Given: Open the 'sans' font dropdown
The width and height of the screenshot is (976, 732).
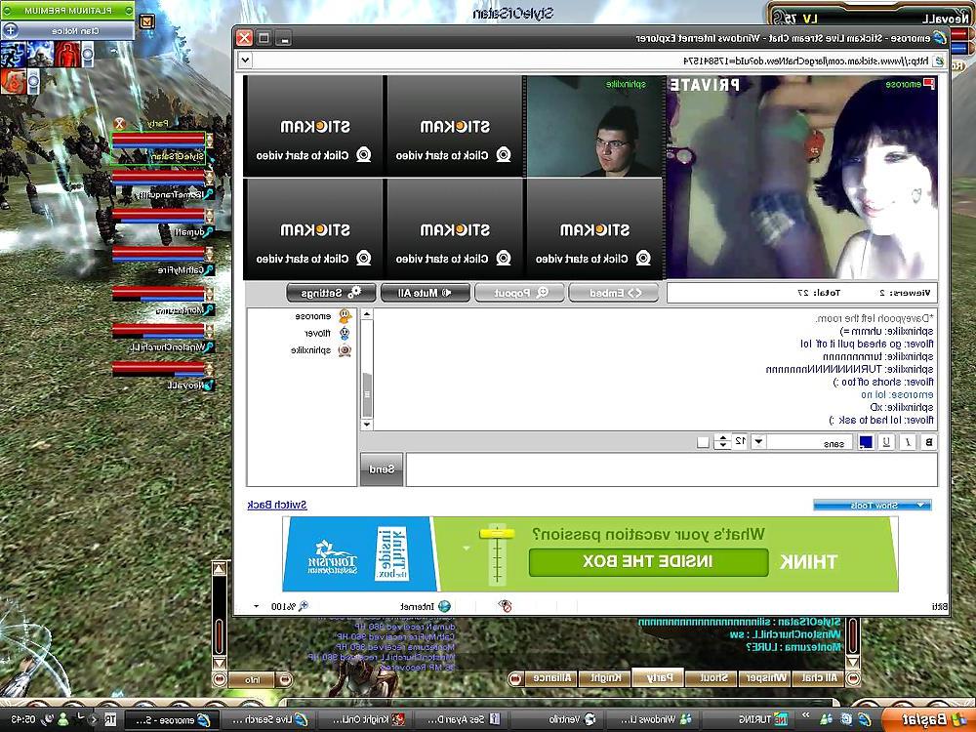Looking at the screenshot, I should pos(758,442).
